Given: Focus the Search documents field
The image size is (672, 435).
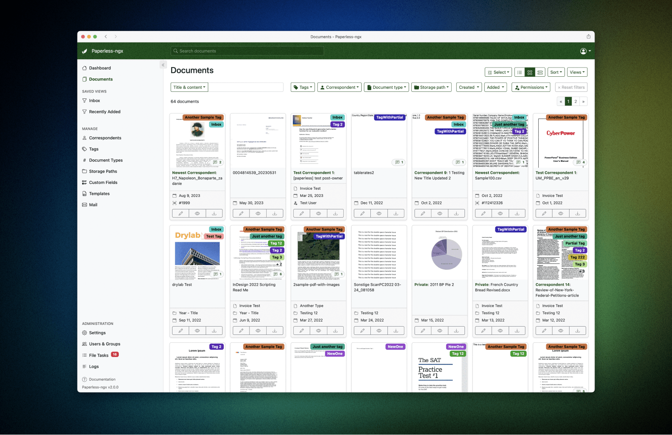Looking at the screenshot, I should pyautogui.click(x=247, y=51).
